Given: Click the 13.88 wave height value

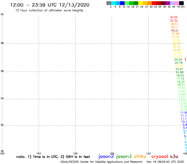Looking at the screenshot, I should pyautogui.click(x=182, y=94).
